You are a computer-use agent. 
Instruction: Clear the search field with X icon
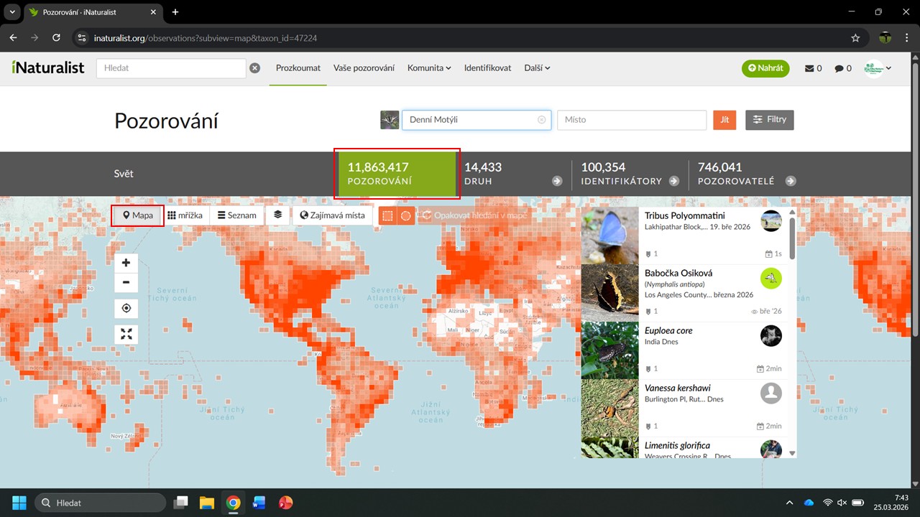pos(254,68)
